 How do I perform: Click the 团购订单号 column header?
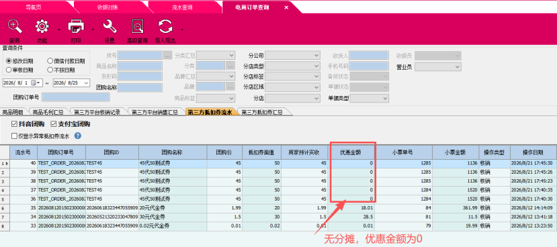(x=61, y=152)
